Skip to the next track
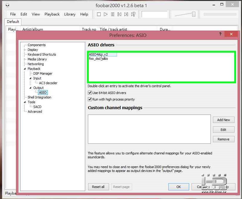 [x=126, y=14]
